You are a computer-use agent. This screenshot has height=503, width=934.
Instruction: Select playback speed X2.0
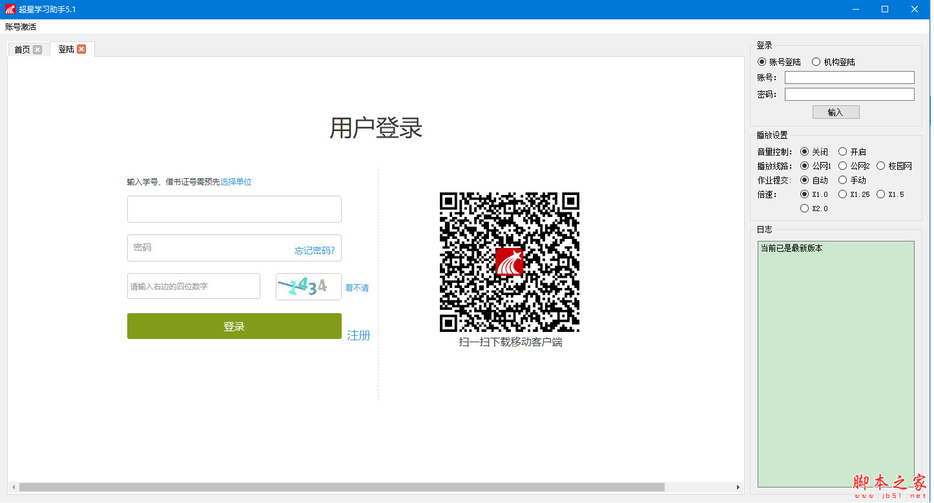click(814, 209)
